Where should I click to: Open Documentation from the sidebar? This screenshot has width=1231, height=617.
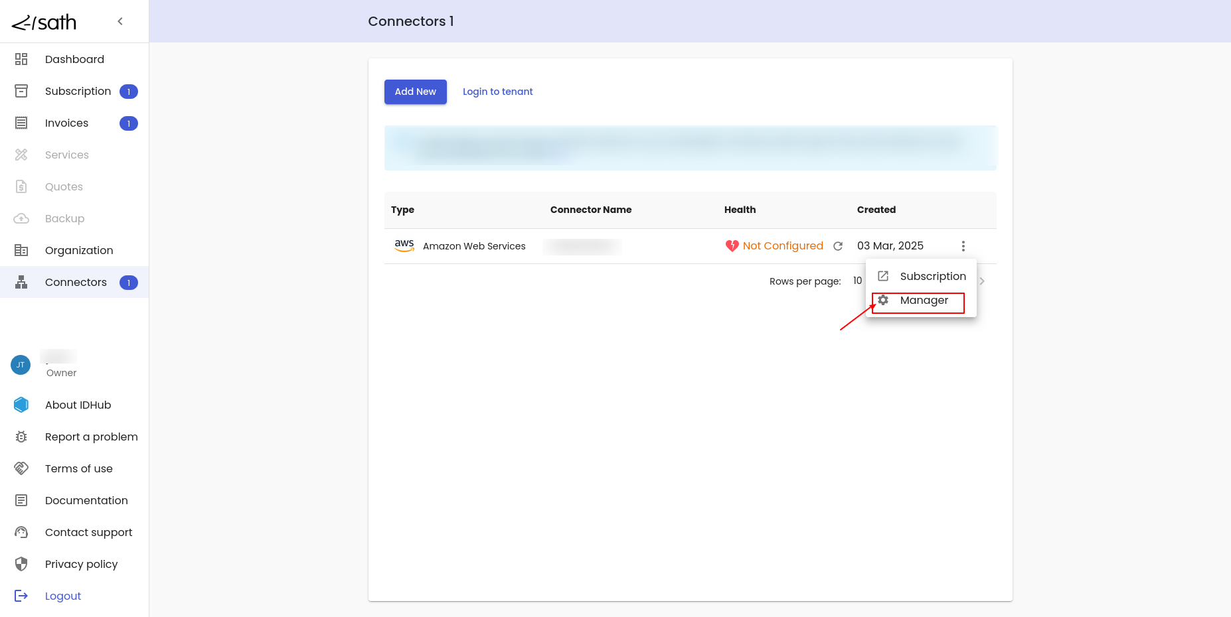pyautogui.click(x=86, y=500)
